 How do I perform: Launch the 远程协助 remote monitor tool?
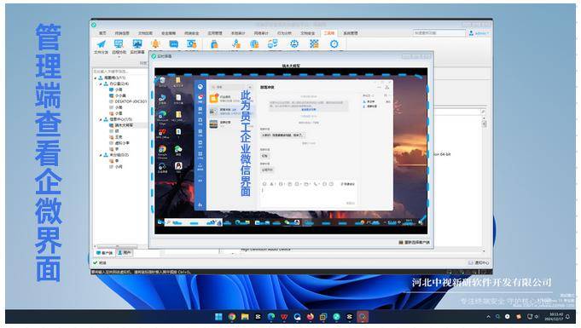[119, 47]
